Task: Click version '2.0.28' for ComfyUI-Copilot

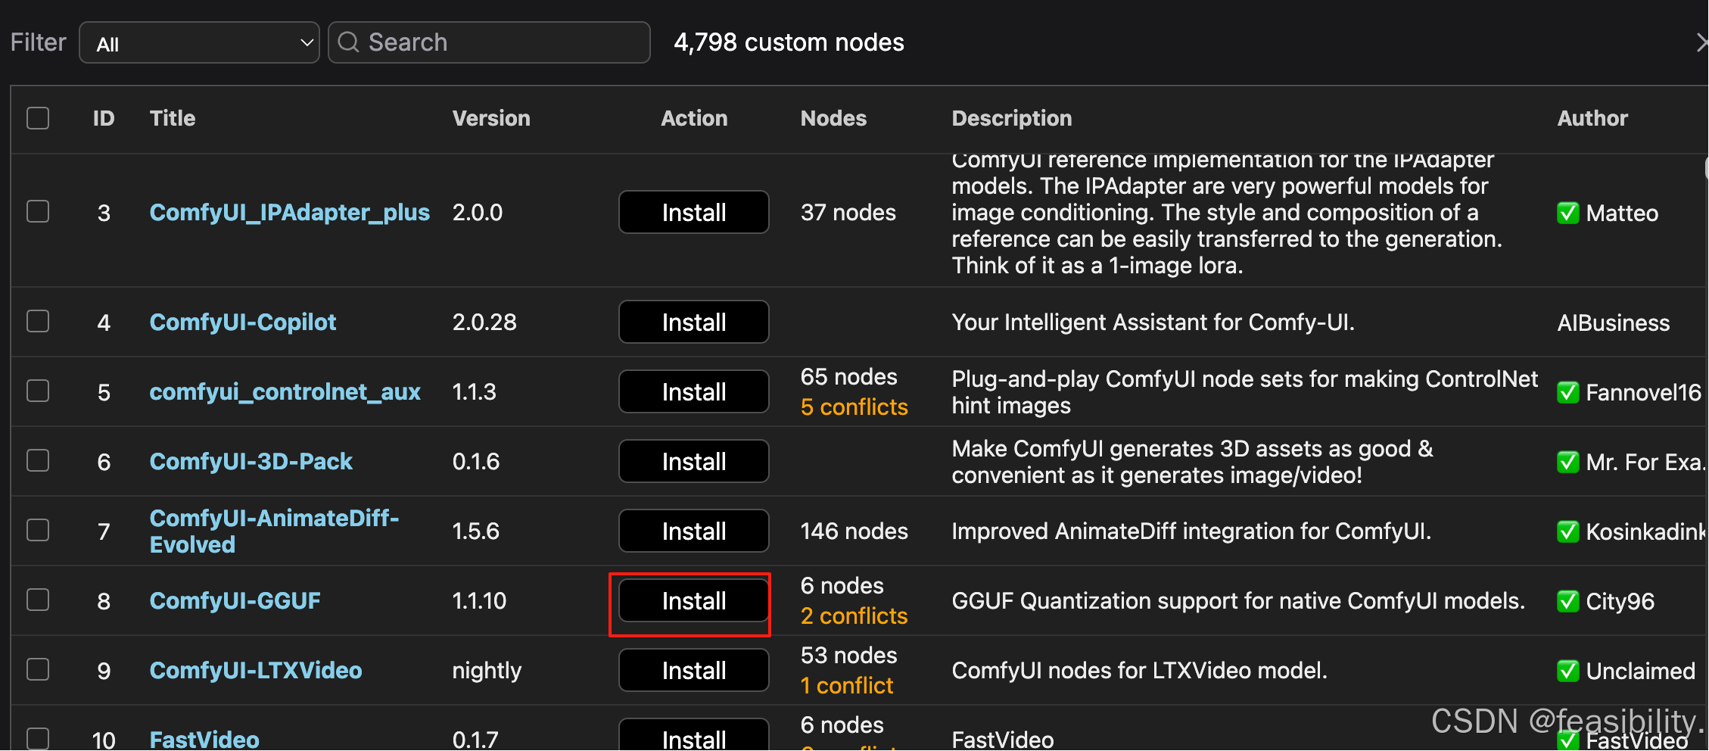Action: pos(484,322)
